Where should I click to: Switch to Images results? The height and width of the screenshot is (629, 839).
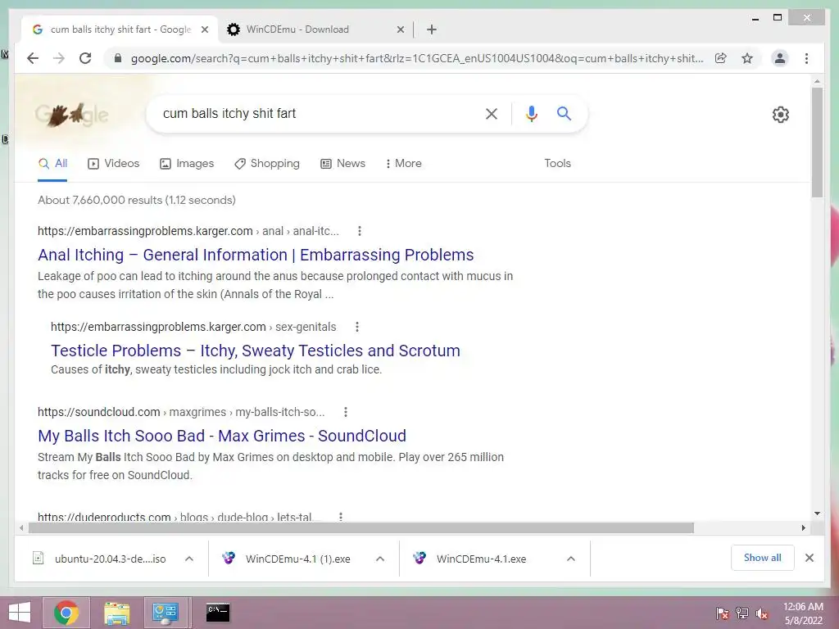(187, 163)
